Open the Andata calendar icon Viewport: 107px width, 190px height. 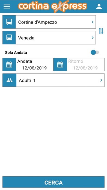[9, 64]
